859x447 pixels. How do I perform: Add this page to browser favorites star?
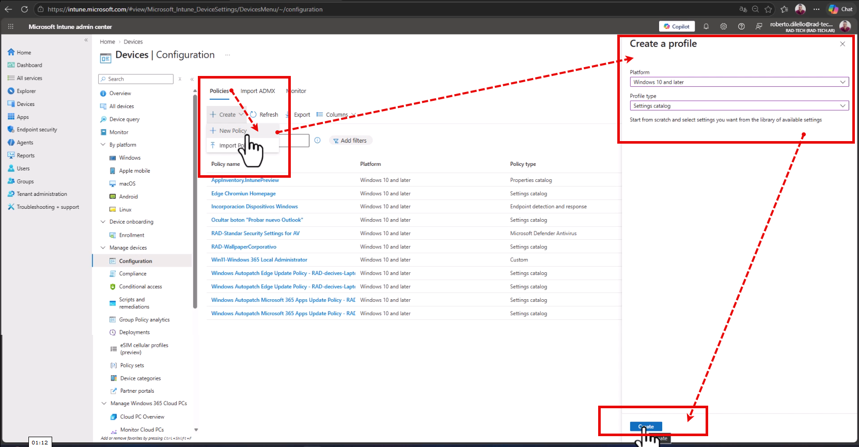[769, 9]
